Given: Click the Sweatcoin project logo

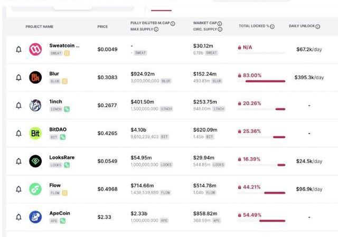Looking at the screenshot, I should 35,50.
